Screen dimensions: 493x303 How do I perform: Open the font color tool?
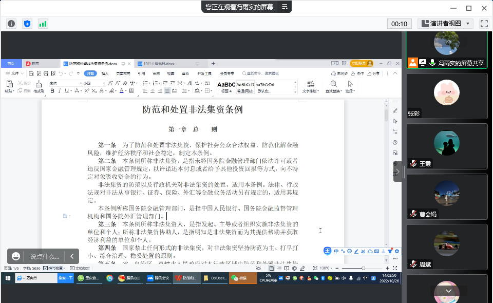121,90
